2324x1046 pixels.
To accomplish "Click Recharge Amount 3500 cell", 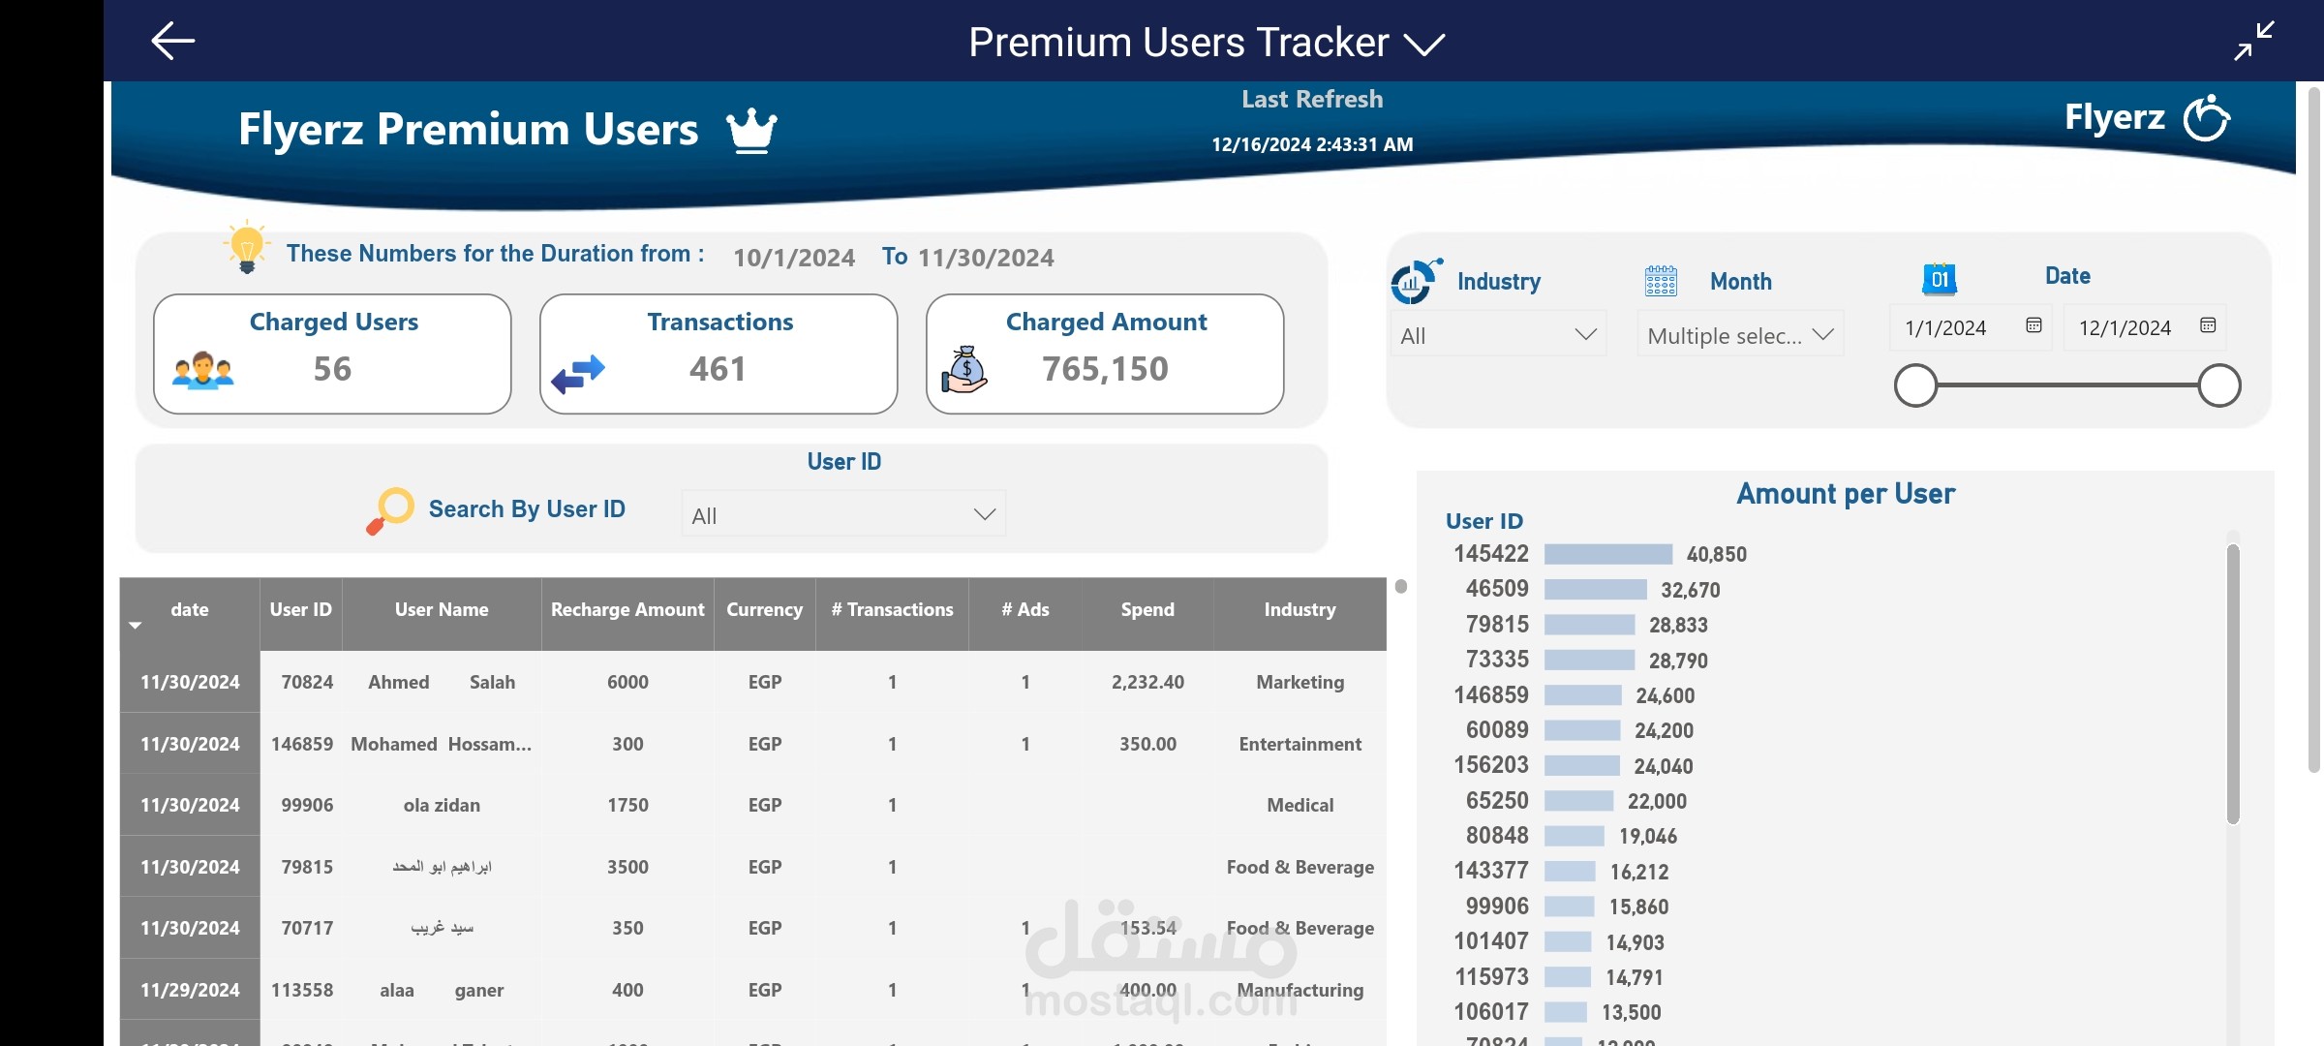I will pyautogui.click(x=627, y=867).
